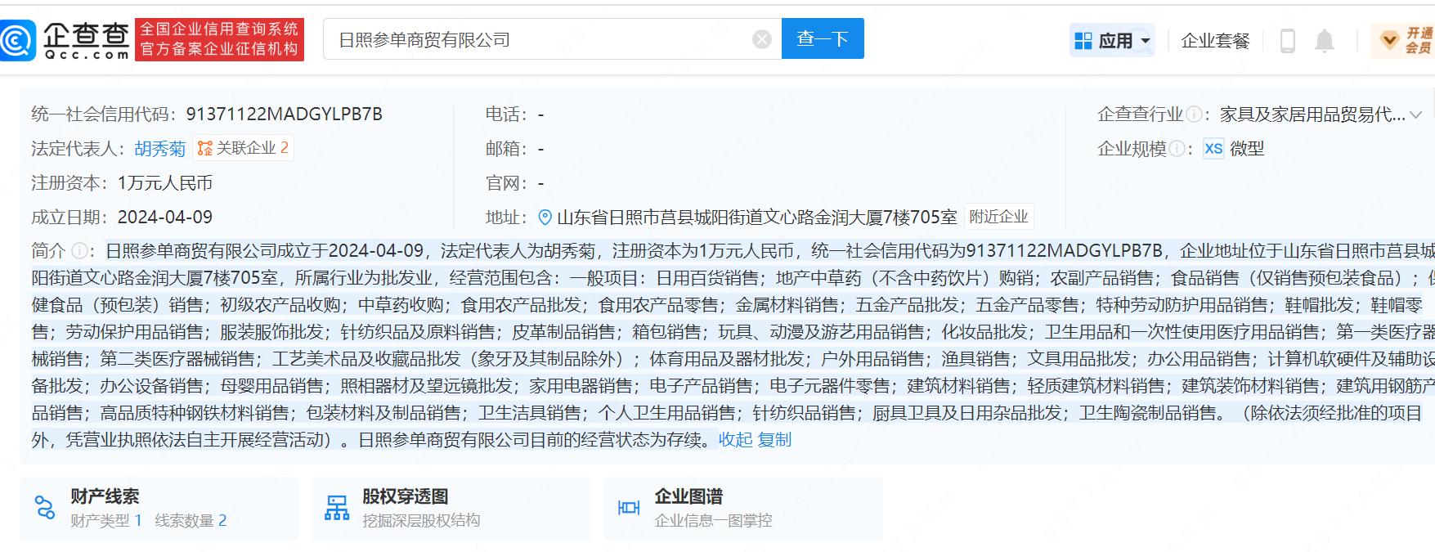Open legal representative 胡秀菊 link
Viewport: 1435px width, 552px height.
coord(160,149)
